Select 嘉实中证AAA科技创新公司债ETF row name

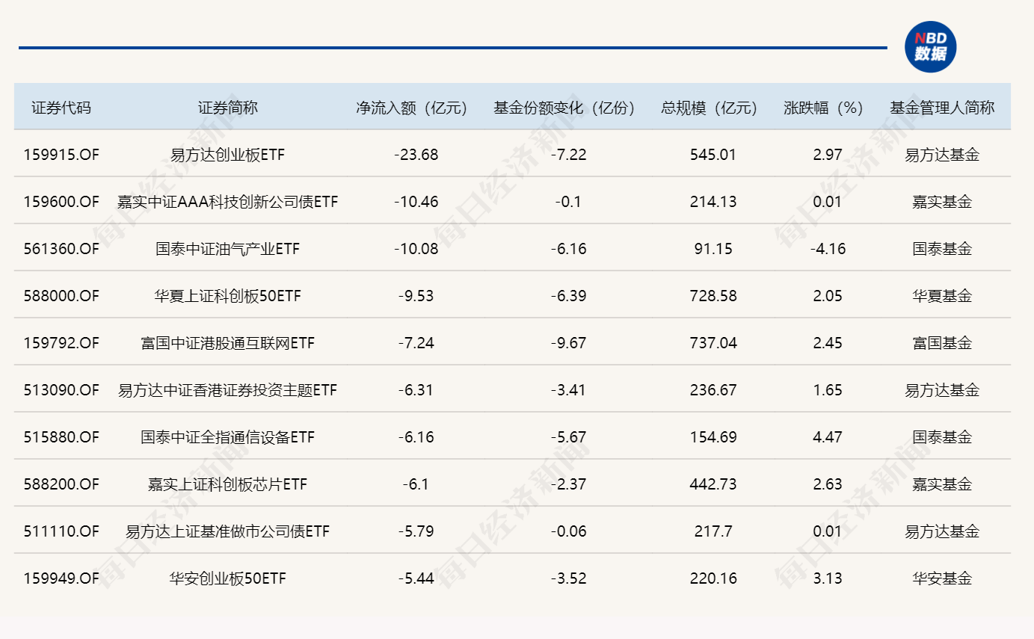(x=227, y=202)
